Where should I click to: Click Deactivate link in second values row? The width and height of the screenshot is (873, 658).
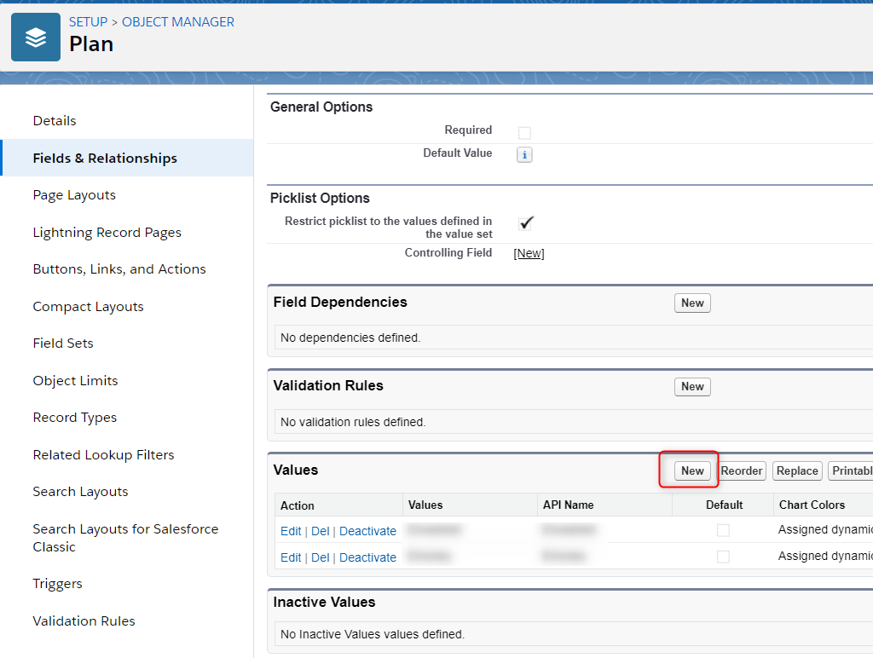(368, 557)
